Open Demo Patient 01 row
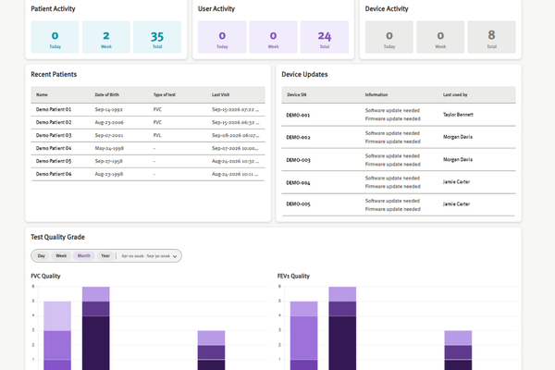Screen dimensions: 555x370 (x=148, y=110)
